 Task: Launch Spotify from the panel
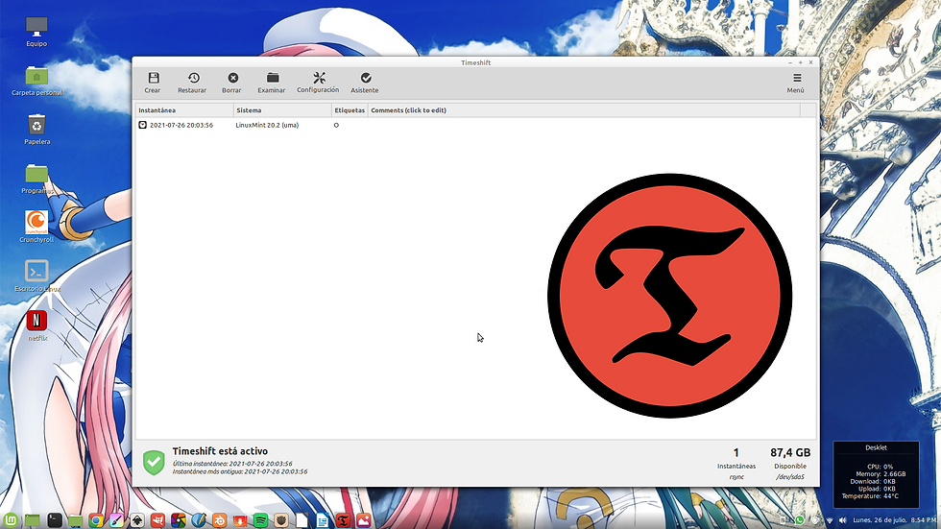point(260,520)
